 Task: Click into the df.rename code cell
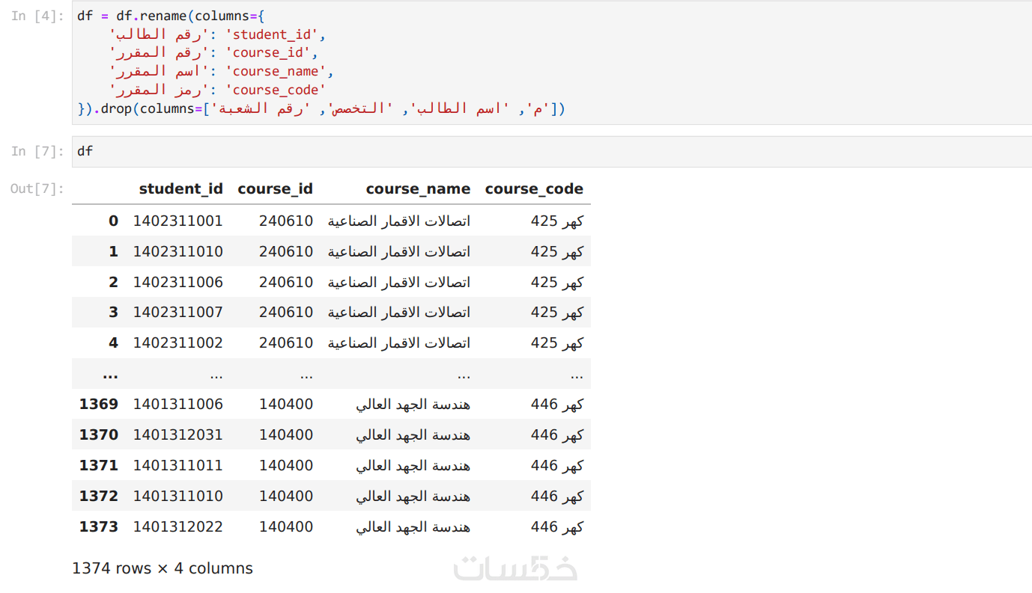[x=552, y=62]
